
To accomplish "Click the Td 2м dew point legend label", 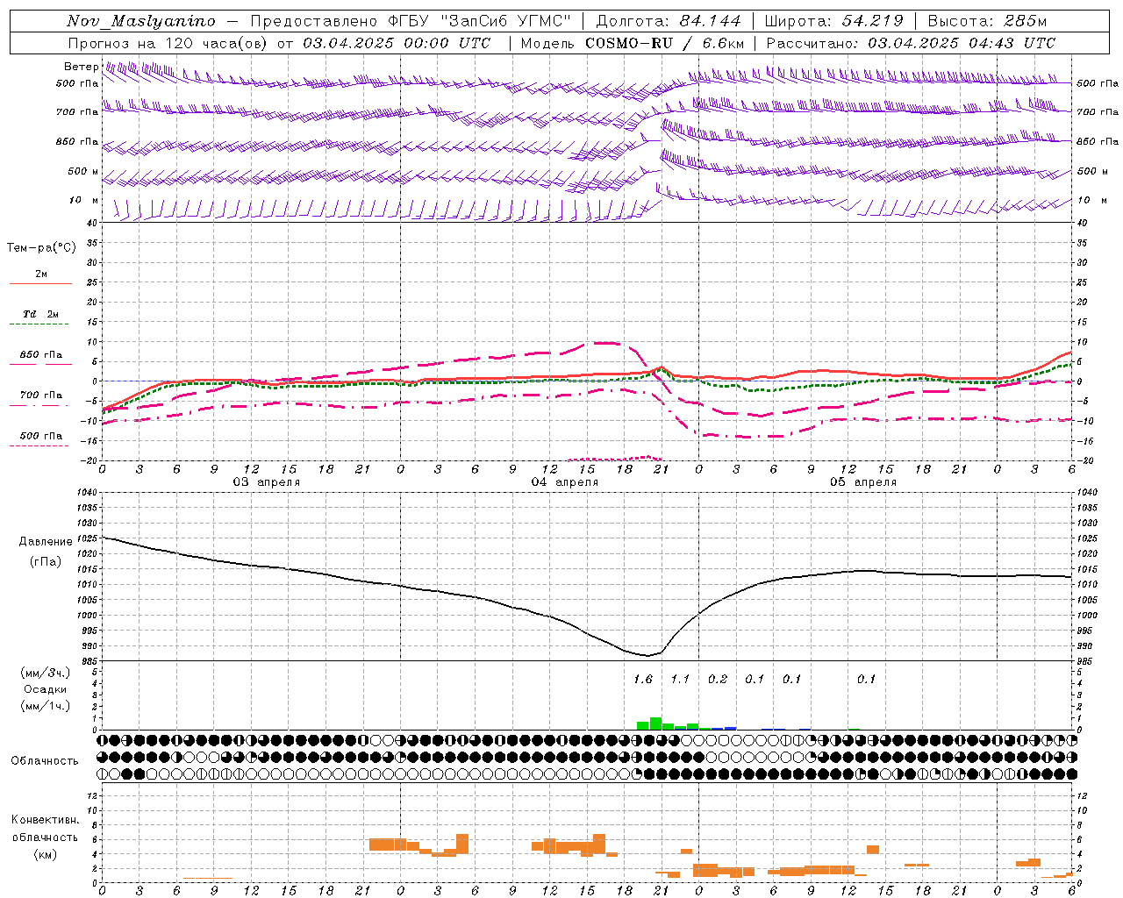I will tap(41, 314).
